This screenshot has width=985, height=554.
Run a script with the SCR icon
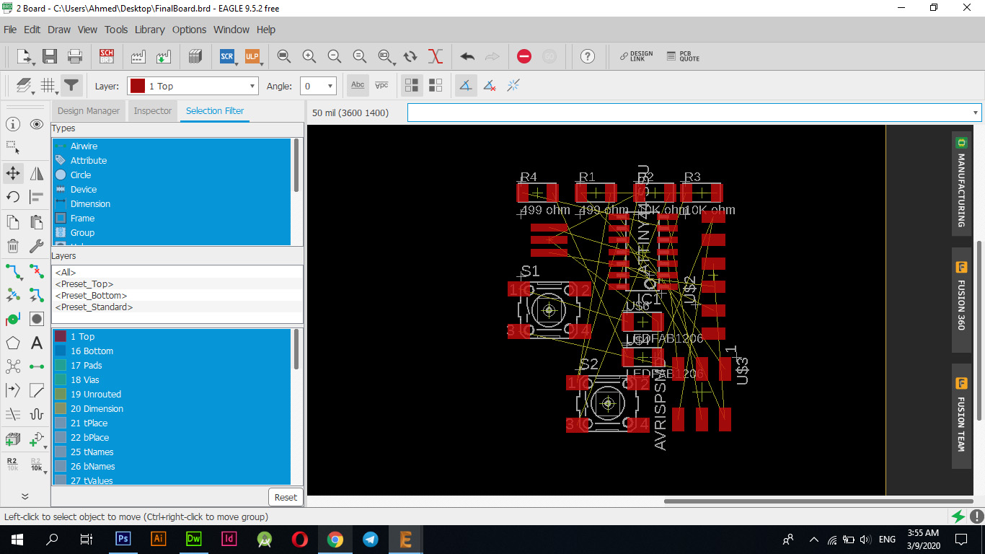[x=227, y=56]
